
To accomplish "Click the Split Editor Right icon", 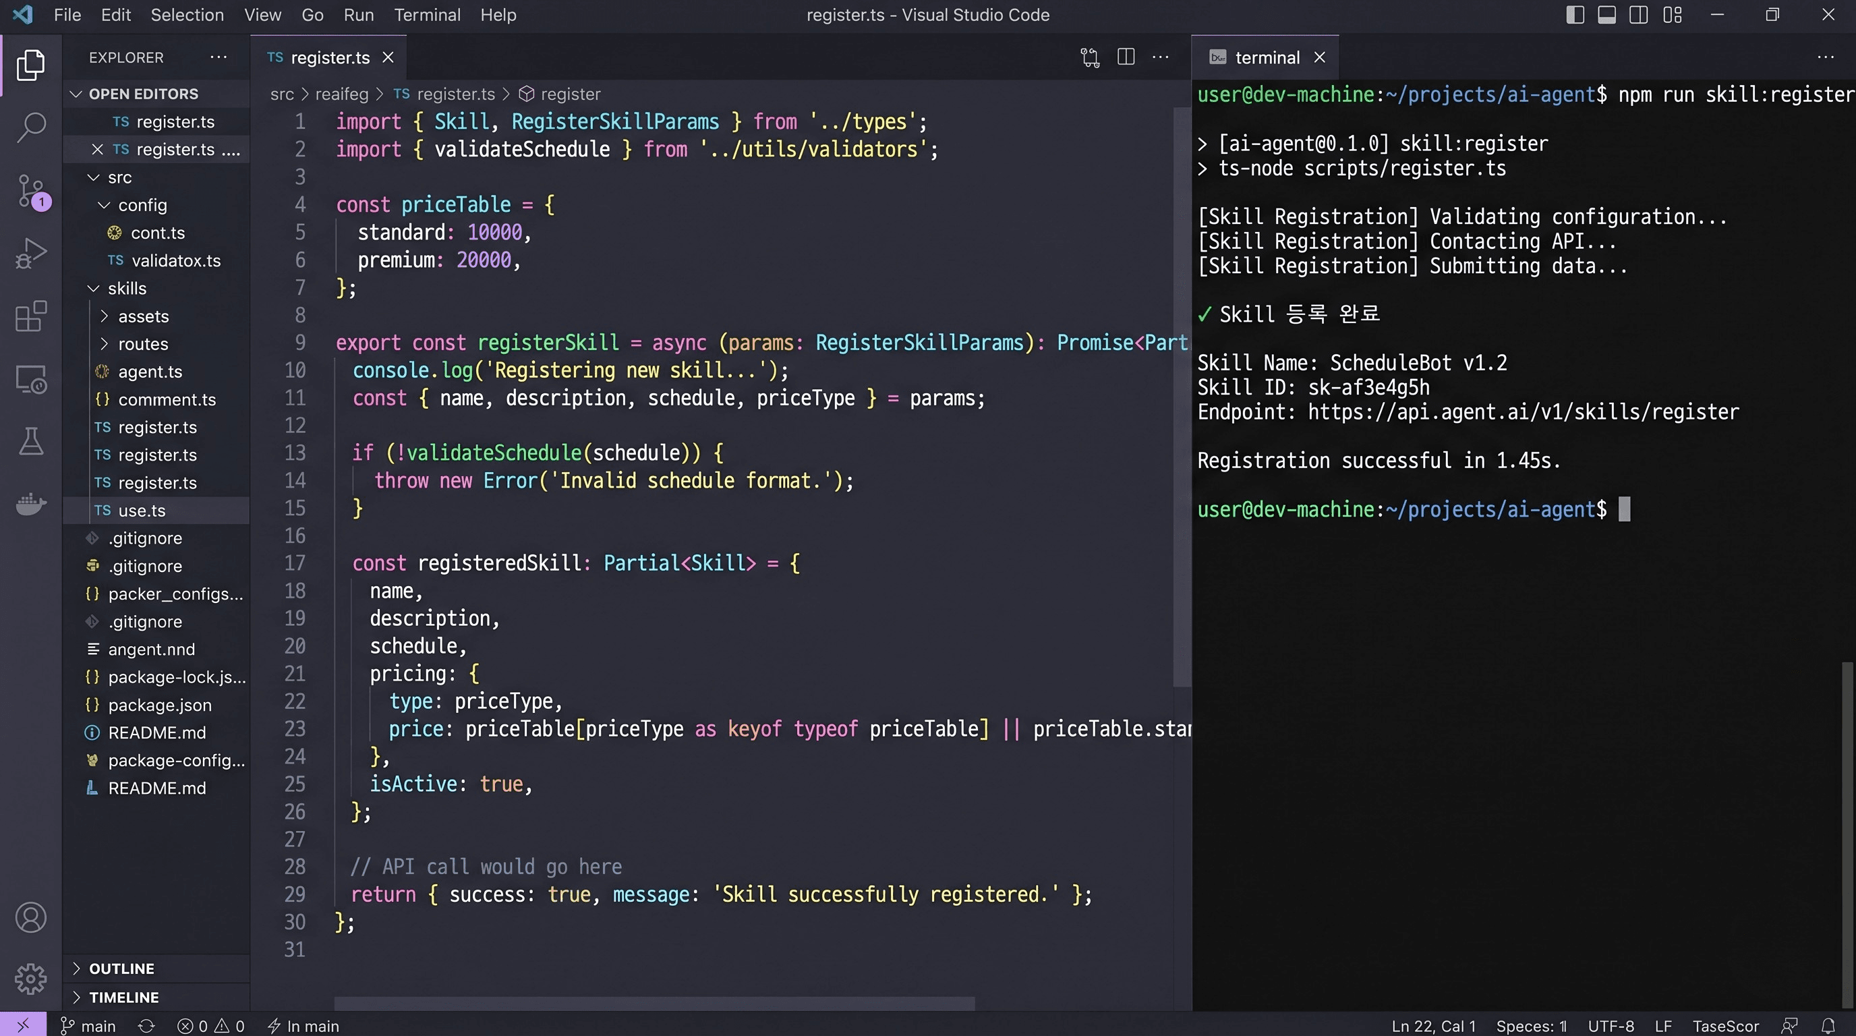I will pyautogui.click(x=1126, y=57).
